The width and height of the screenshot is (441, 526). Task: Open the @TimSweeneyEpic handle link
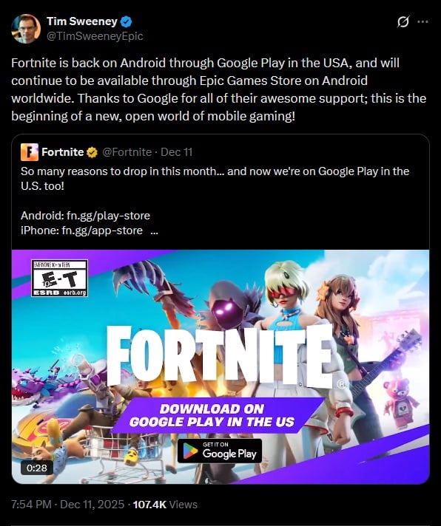(x=95, y=36)
